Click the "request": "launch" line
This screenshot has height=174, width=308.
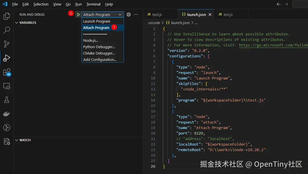pyautogui.click(x=198, y=72)
